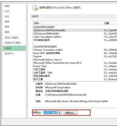Select the highlighted 加载项 category
The height and width of the screenshot is (126, 117).
click(x=14, y=48)
